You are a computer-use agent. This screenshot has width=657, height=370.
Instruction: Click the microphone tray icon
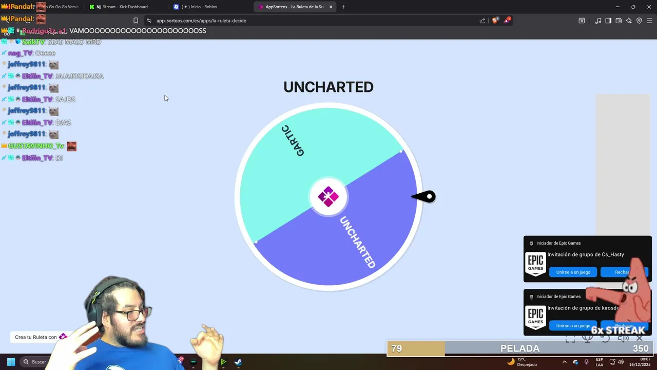587,362
